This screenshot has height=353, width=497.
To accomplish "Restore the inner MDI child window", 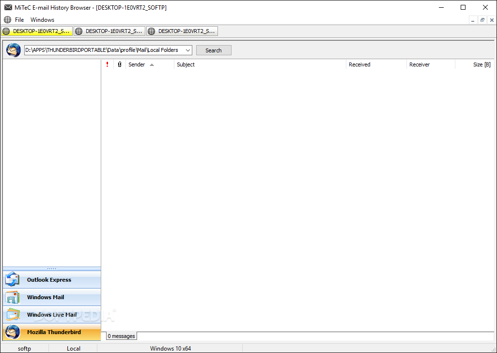I will pyautogui.click(x=482, y=20).
